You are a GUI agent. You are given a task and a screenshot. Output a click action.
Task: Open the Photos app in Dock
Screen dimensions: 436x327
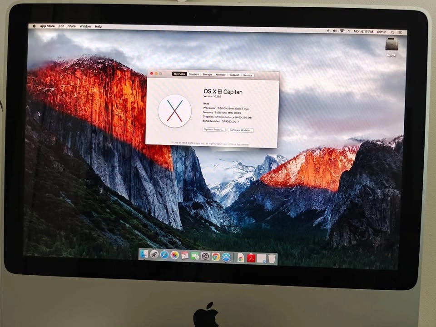click(x=174, y=256)
